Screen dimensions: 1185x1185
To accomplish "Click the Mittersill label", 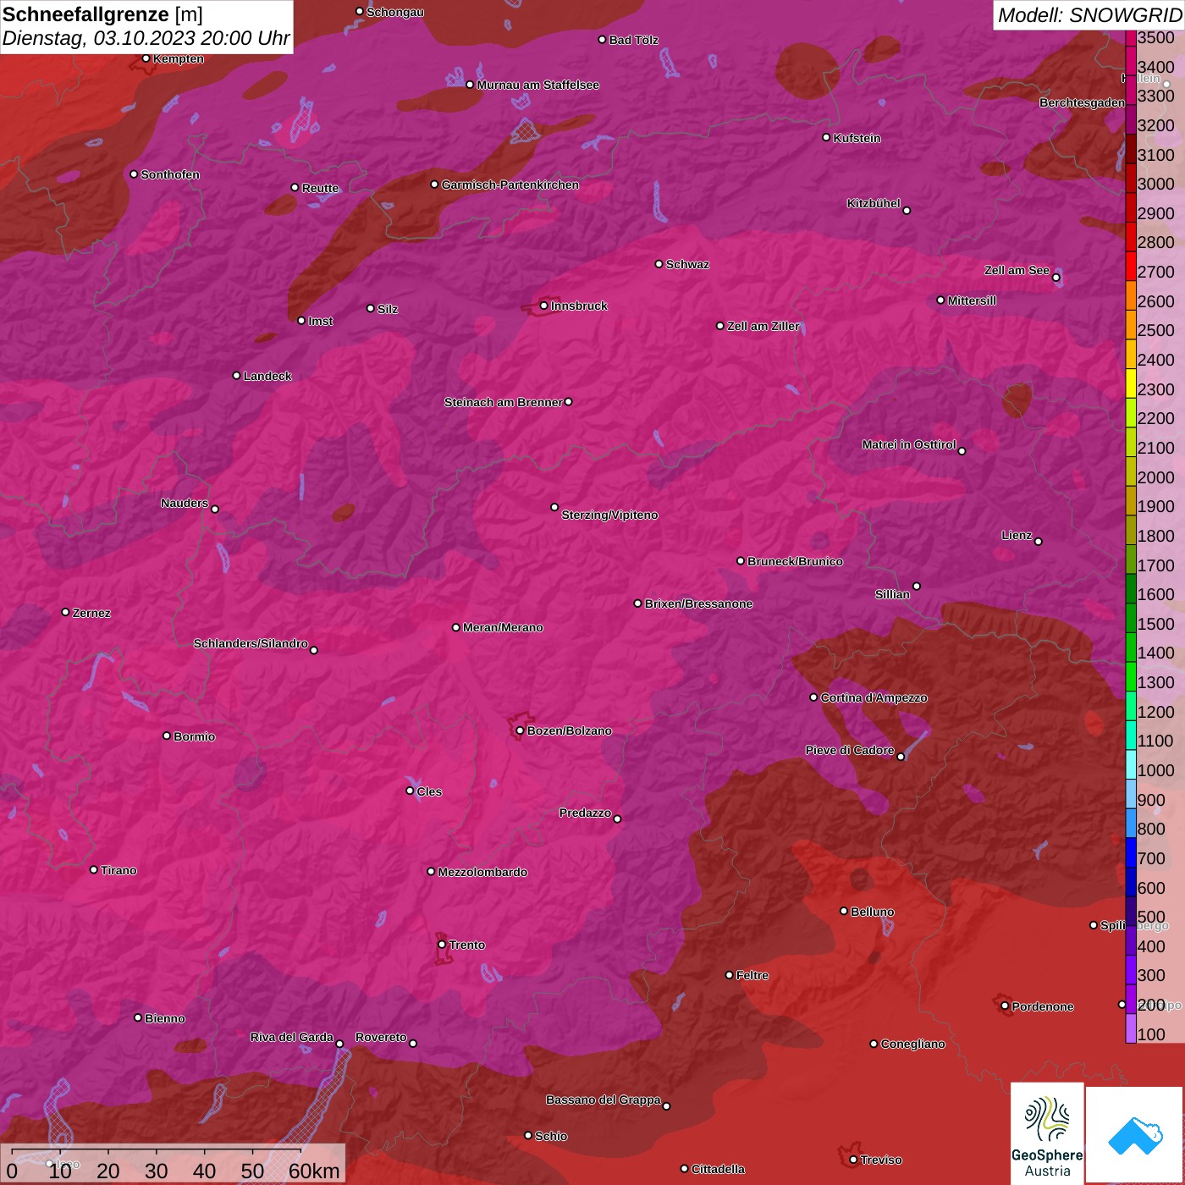I will [972, 300].
